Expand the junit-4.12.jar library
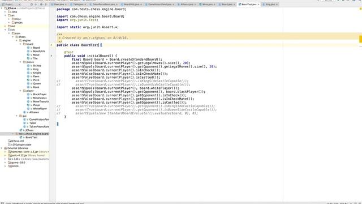This screenshot has width=362, height=204. [x=5, y=155]
